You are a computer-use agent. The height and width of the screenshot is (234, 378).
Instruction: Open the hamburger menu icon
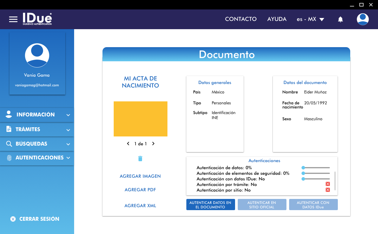point(13,19)
